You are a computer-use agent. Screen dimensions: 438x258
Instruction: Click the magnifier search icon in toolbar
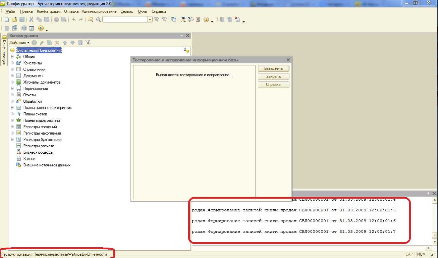click(x=99, y=20)
